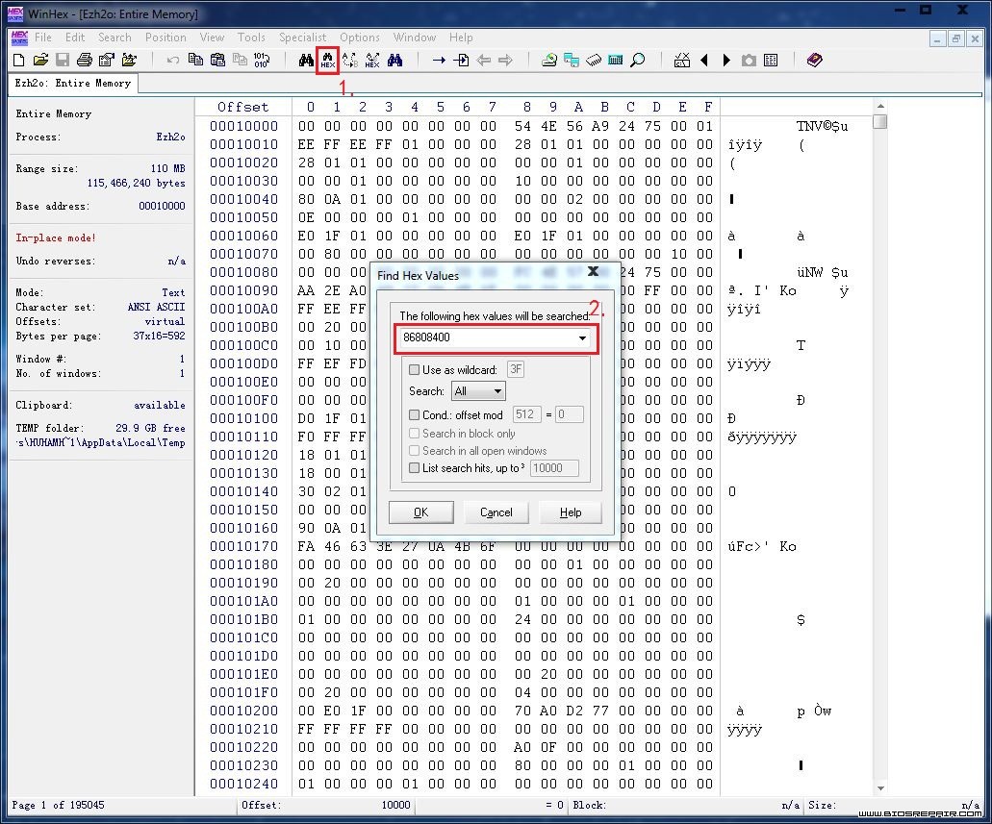992x824 pixels.
Task: Enable the Use as wildcard checkbox
Action: [x=414, y=369]
